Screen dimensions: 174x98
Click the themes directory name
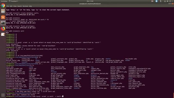pyautogui.click(x=108, y=59)
